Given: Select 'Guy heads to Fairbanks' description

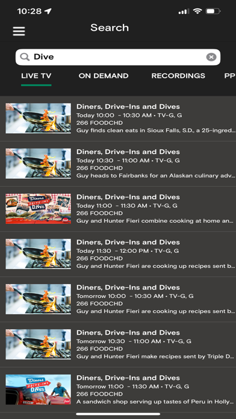Looking at the screenshot, I should 156,176.
